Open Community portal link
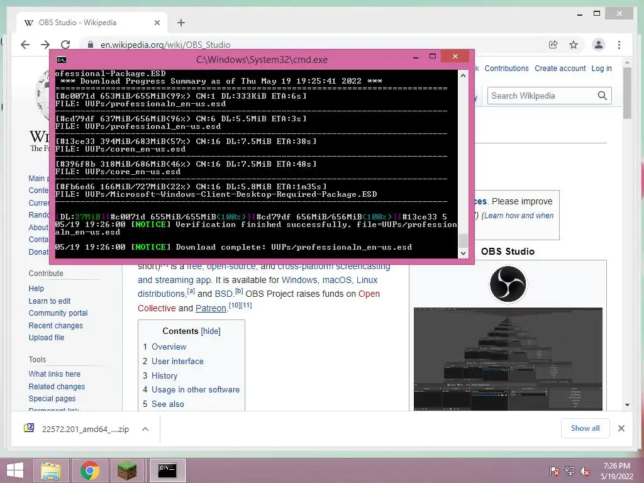Viewport: 644px width, 483px height. (58, 313)
